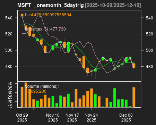Viewport: 156px width, 125px height.
Task: Click the Nov 17 2025 date label
Action: [72, 118]
